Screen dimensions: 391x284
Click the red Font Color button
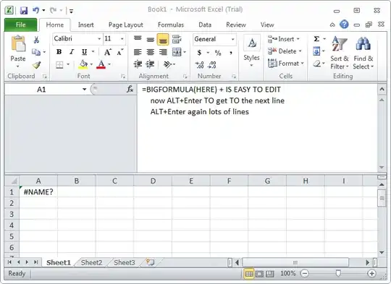point(101,64)
